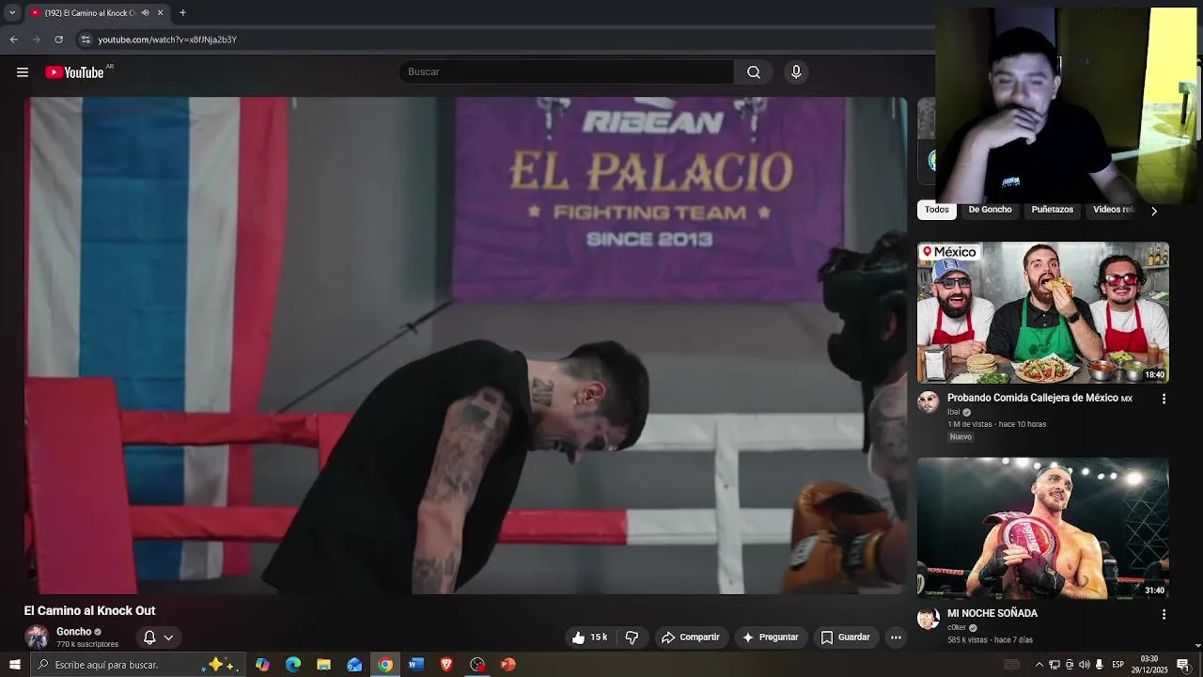The image size is (1203, 677).
Task: Open the c0ker channel avatar
Action: pos(929,618)
